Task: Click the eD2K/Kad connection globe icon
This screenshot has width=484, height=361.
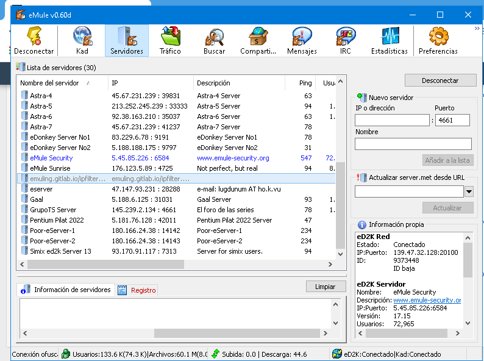Action: point(336,354)
